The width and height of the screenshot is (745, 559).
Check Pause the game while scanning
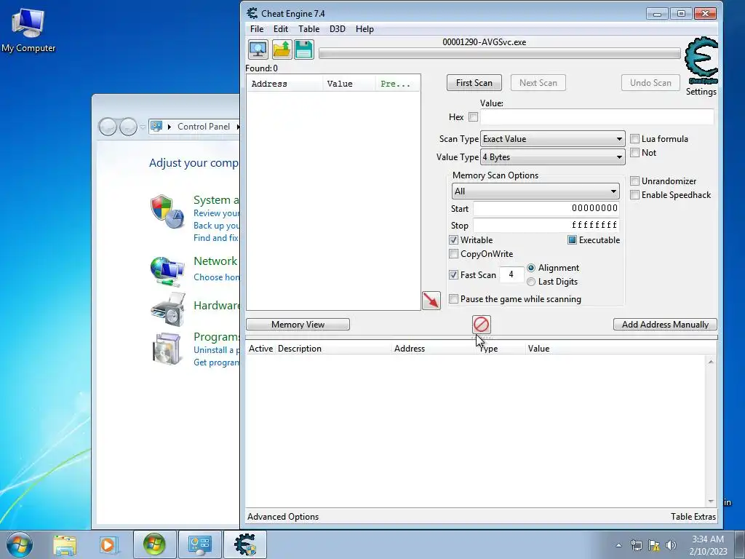coord(454,299)
